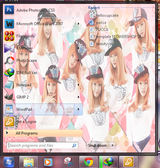The image size is (160, 168).
Task: Select the PhotoScape menu entry text
Action: (x=27, y=61)
